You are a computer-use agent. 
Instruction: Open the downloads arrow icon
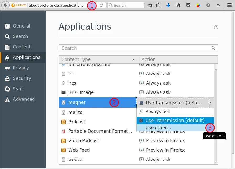(168, 6)
